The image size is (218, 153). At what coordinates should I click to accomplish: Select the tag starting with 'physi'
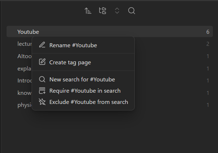(25, 105)
